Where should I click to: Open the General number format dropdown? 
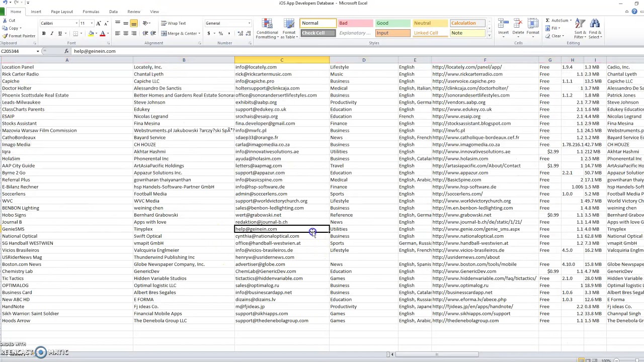pyautogui.click(x=249, y=23)
